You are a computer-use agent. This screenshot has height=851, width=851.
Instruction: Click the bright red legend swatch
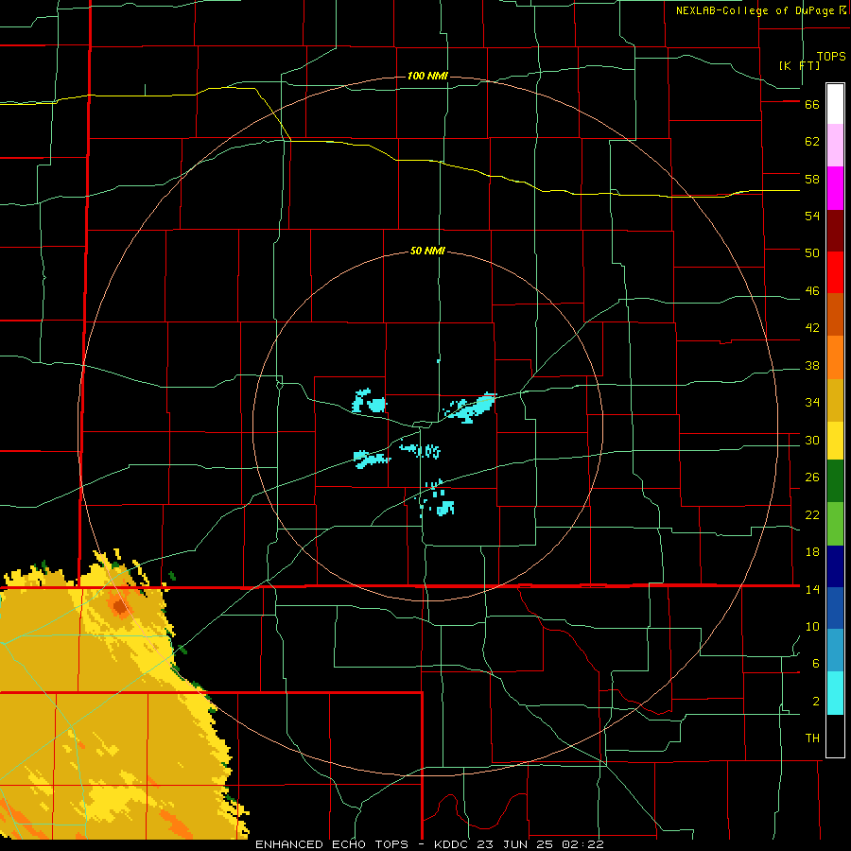pyautogui.click(x=835, y=272)
